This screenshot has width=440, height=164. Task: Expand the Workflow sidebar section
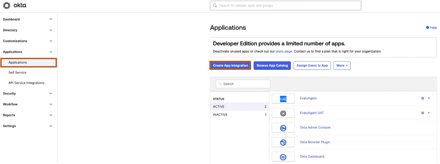pos(51,104)
